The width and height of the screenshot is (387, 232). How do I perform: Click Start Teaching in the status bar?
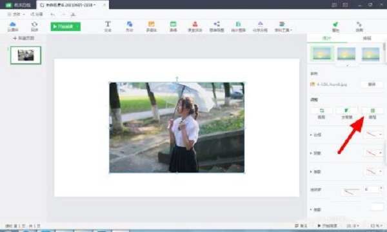coord(328,226)
